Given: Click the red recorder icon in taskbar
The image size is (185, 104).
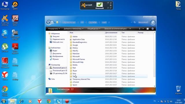Looking at the screenshot, I should 67,101.
